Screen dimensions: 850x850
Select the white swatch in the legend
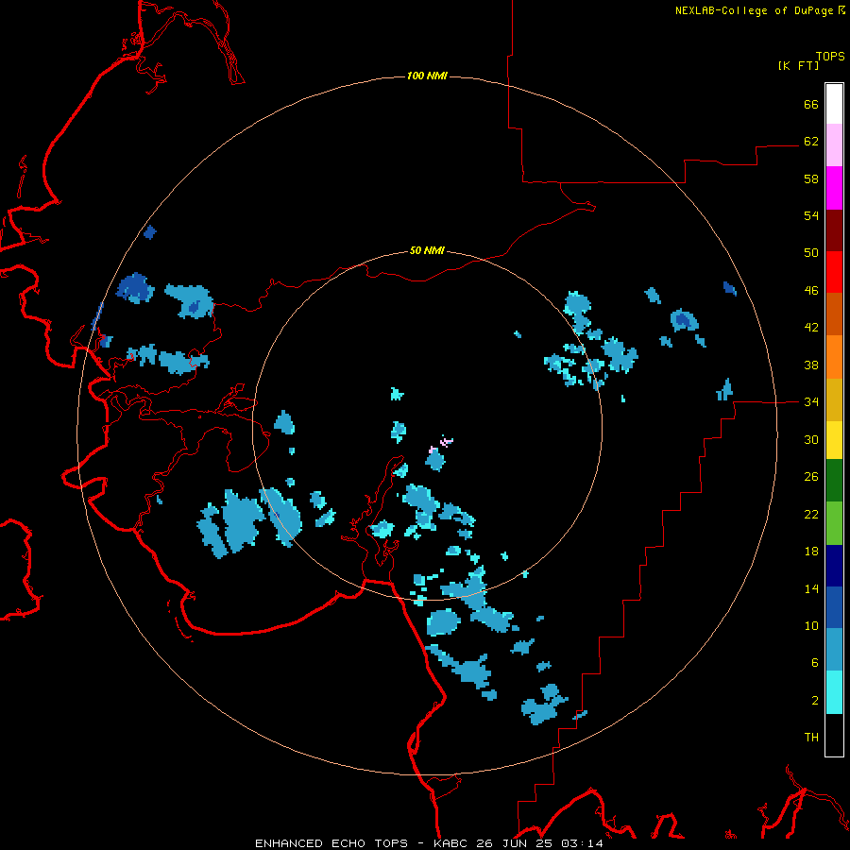click(834, 104)
